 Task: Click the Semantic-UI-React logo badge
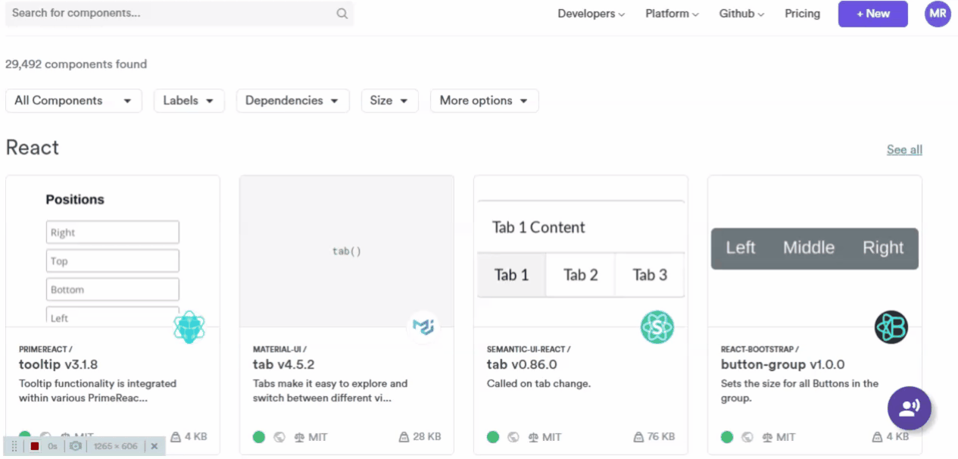point(657,327)
